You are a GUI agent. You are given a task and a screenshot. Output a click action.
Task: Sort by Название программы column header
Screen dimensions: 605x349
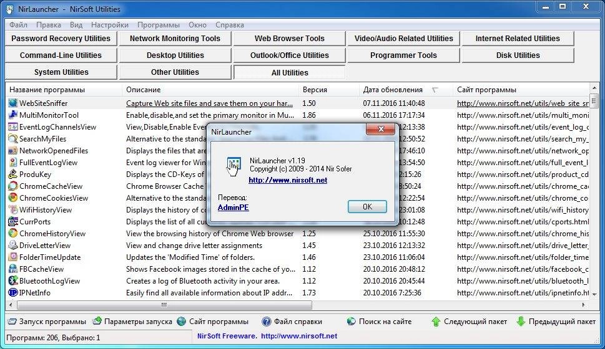click(x=64, y=90)
